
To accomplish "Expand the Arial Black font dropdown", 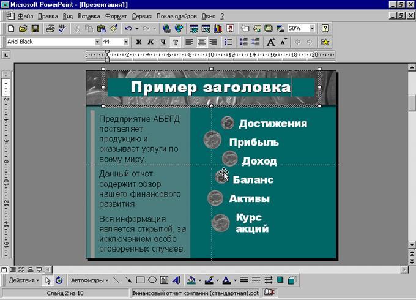I will 97,42.
